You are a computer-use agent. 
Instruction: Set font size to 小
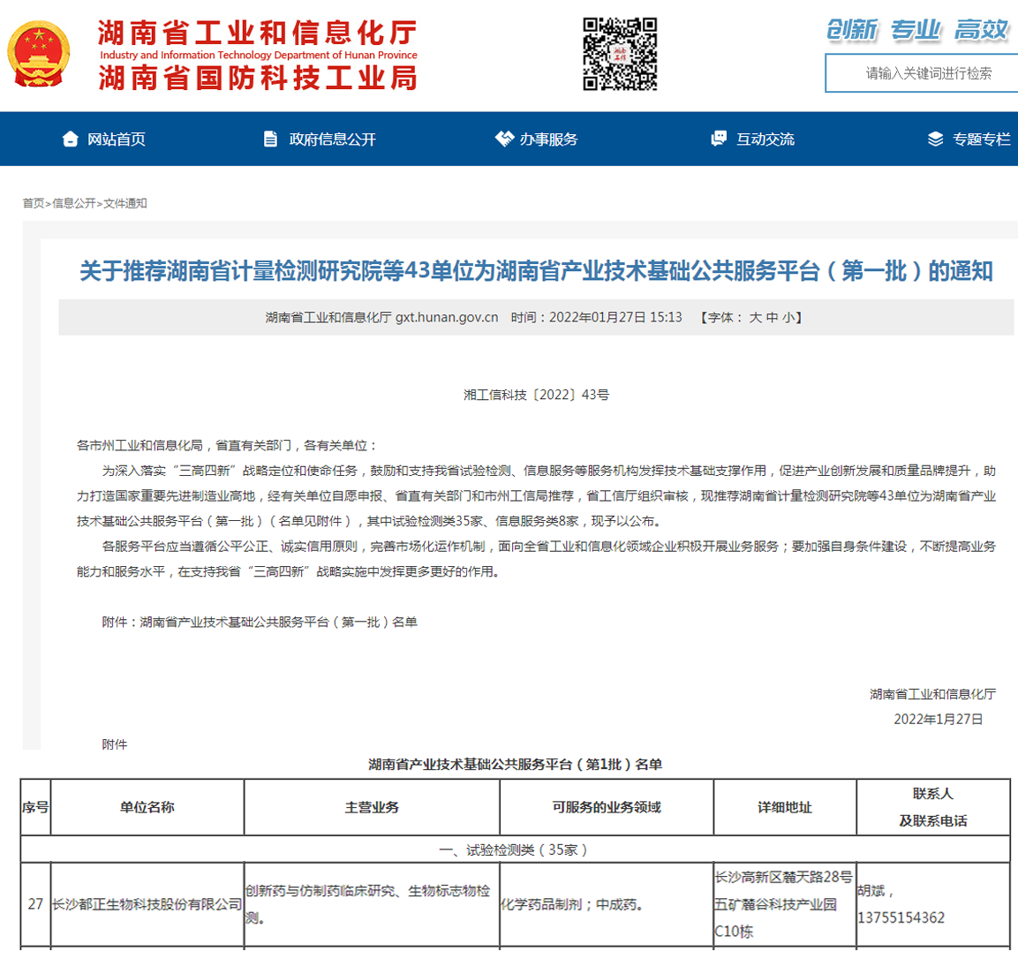pyautogui.click(x=788, y=318)
